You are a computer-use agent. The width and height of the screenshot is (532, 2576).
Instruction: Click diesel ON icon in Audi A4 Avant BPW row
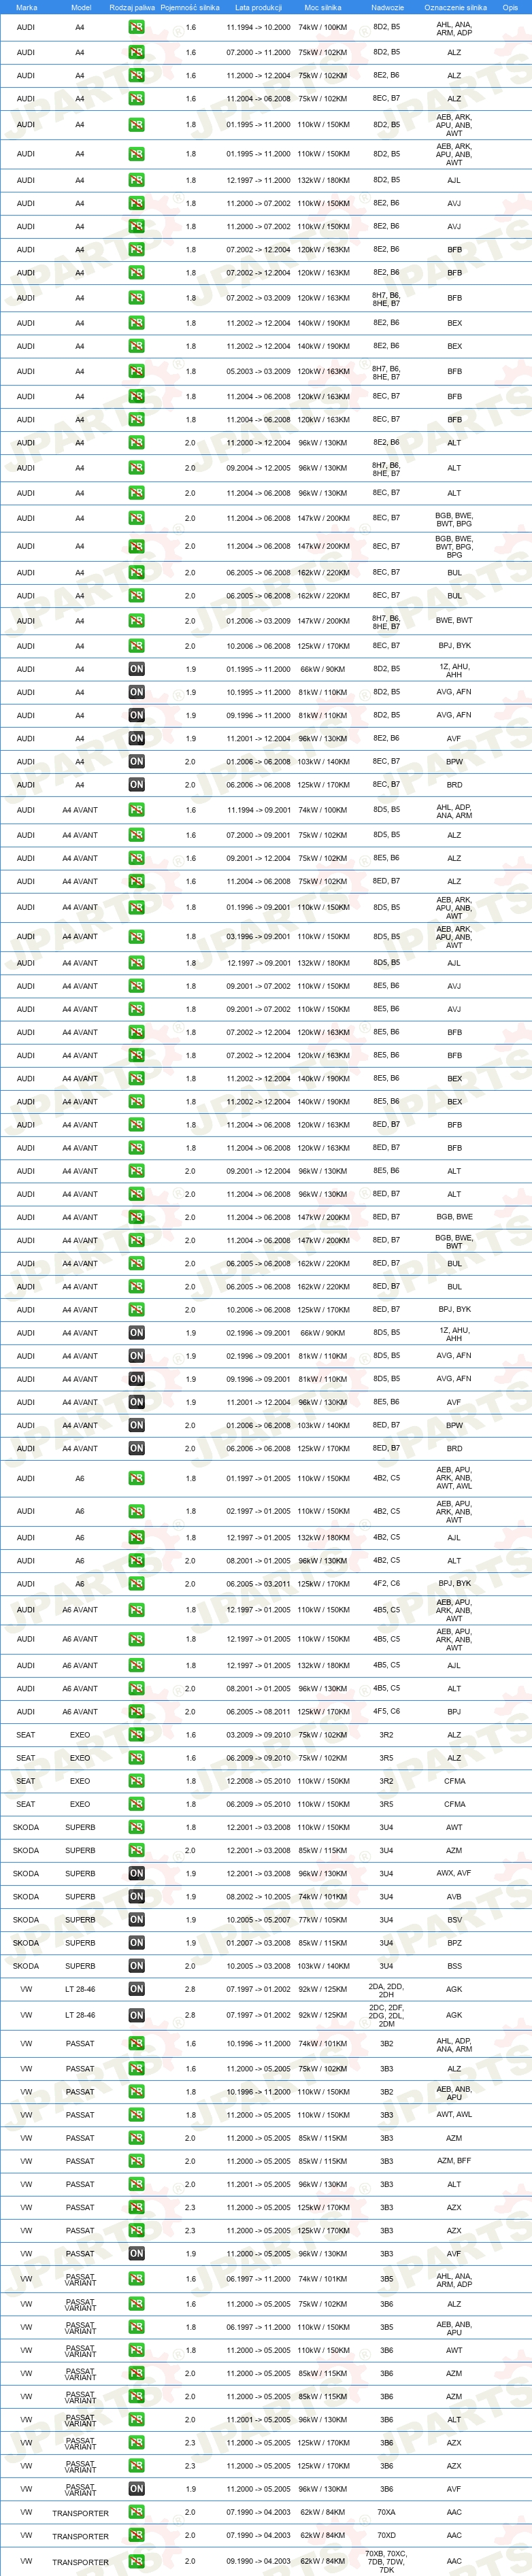(x=136, y=1425)
